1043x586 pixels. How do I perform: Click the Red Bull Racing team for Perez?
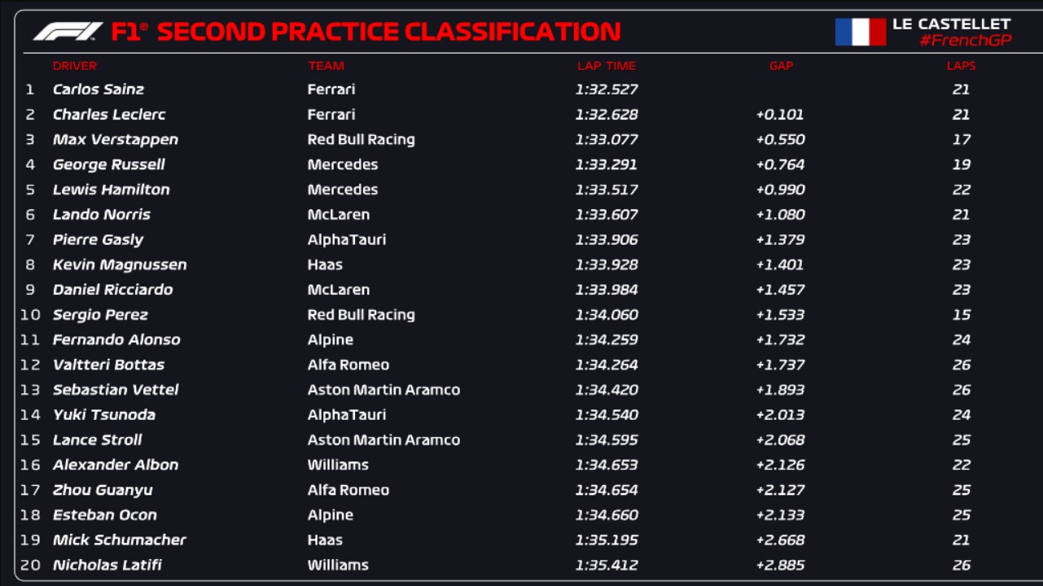(x=361, y=315)
